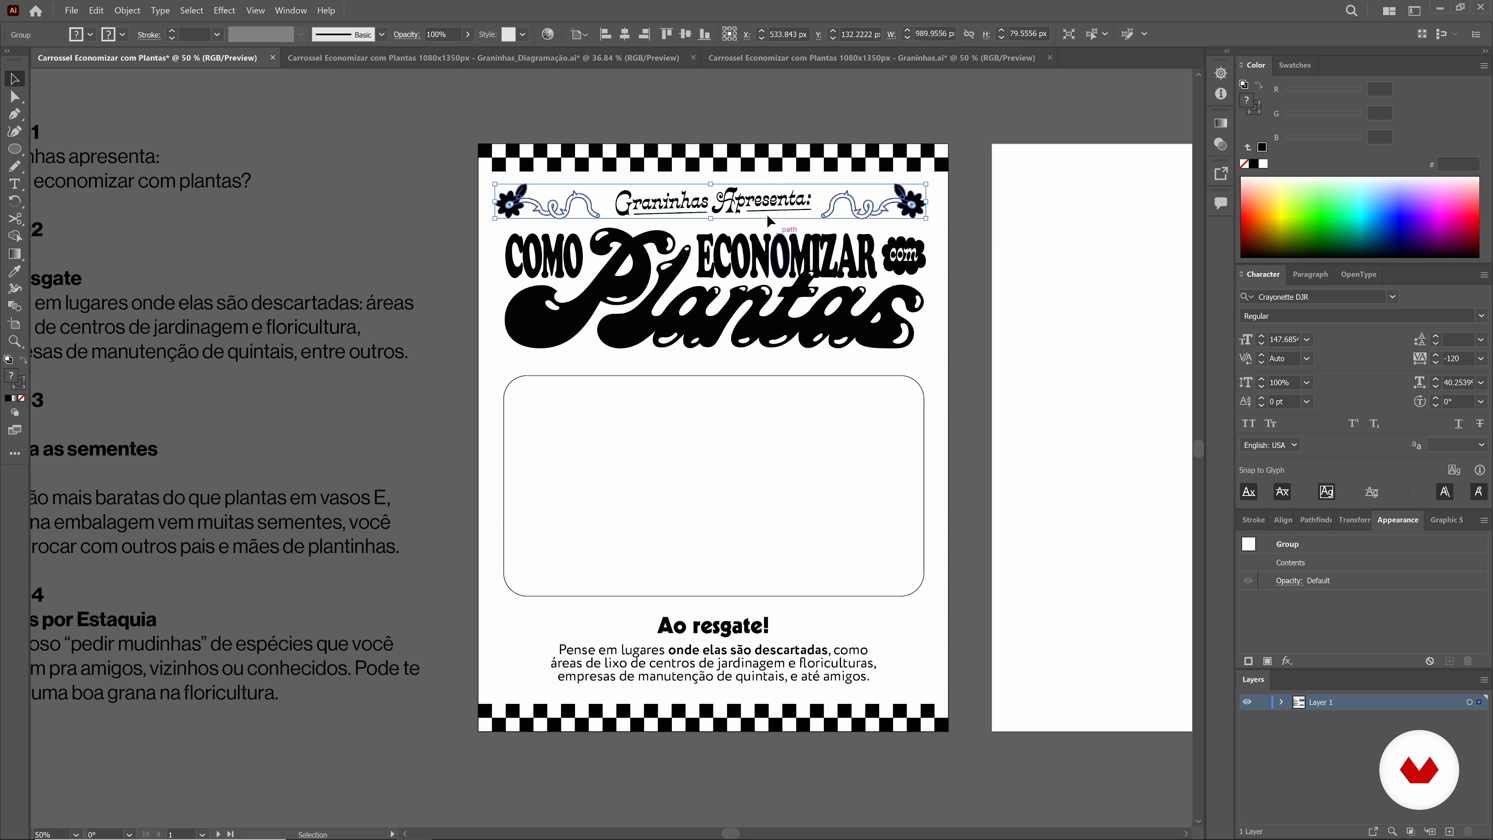Select the Artboard tool
Image resolution: width=1493 pixels, height=840 pixels.
14,324
